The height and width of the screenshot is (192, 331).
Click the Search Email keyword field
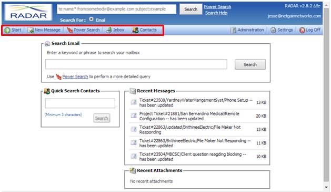pos(136,64)
